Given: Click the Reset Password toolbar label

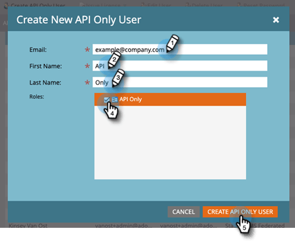Looking at the screenshot, I should tap(263, 5).
